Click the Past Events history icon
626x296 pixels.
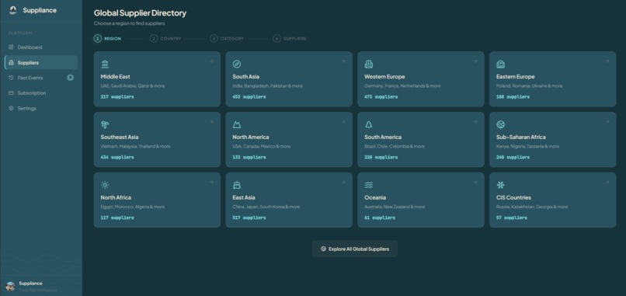(11, 78)
